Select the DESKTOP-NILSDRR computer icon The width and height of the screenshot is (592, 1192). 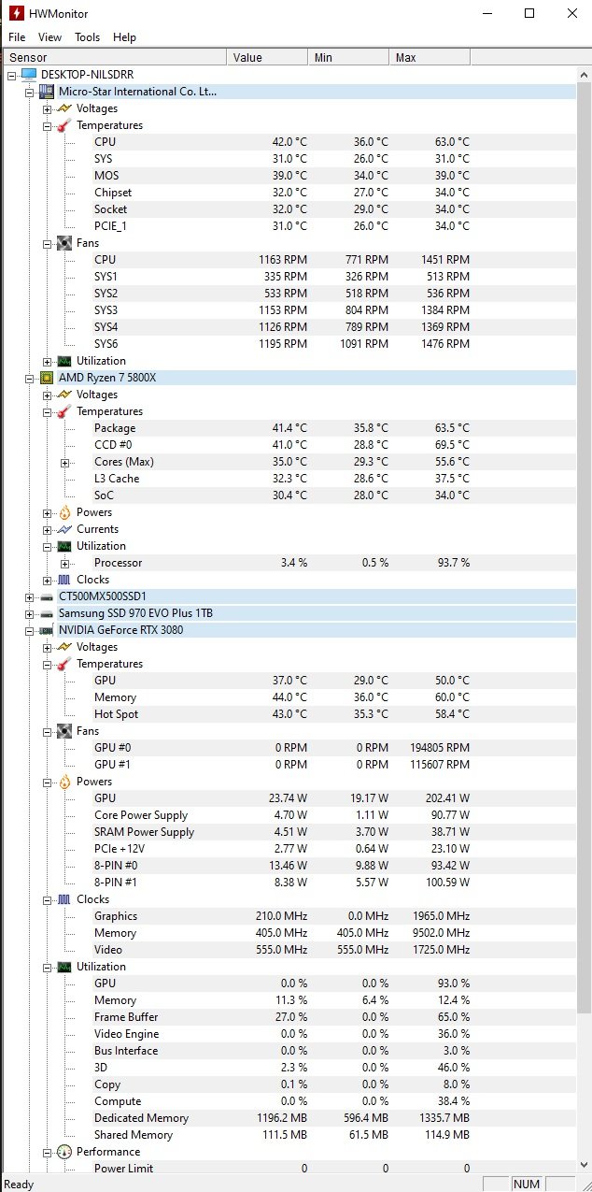28,74
